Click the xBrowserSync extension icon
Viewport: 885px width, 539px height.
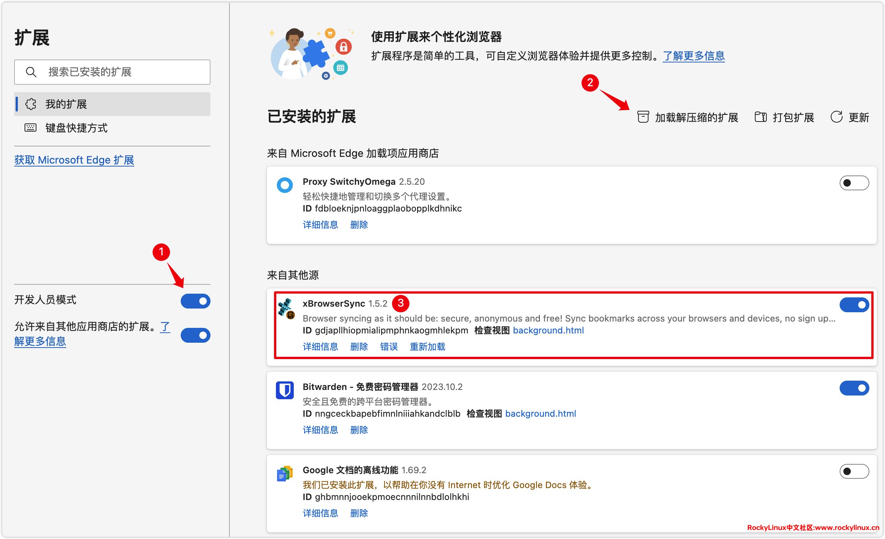[286, 308]
